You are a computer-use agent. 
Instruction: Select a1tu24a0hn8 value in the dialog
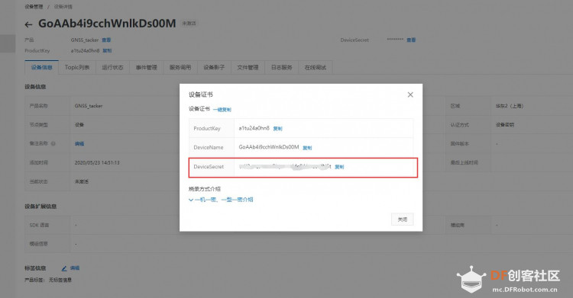tap(254, 128)
